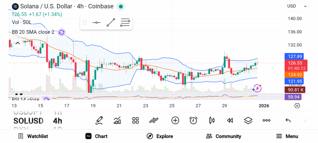Switch to the Explore tab

(x=160, y=136)
